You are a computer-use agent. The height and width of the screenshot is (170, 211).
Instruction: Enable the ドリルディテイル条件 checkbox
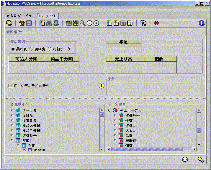(x=10, y=86)
